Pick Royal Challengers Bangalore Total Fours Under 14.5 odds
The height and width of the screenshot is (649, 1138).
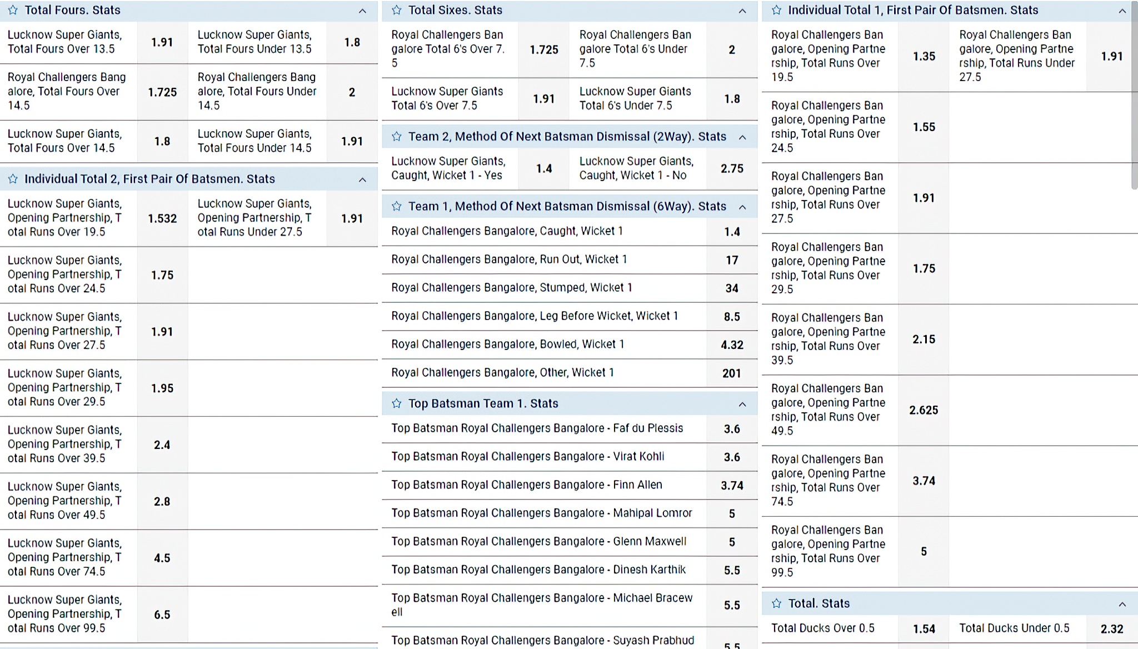(352, 92)
